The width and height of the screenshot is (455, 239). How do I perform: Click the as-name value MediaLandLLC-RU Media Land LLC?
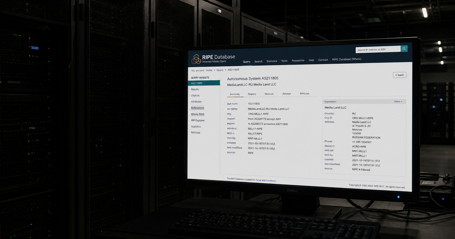click(269, 109)
